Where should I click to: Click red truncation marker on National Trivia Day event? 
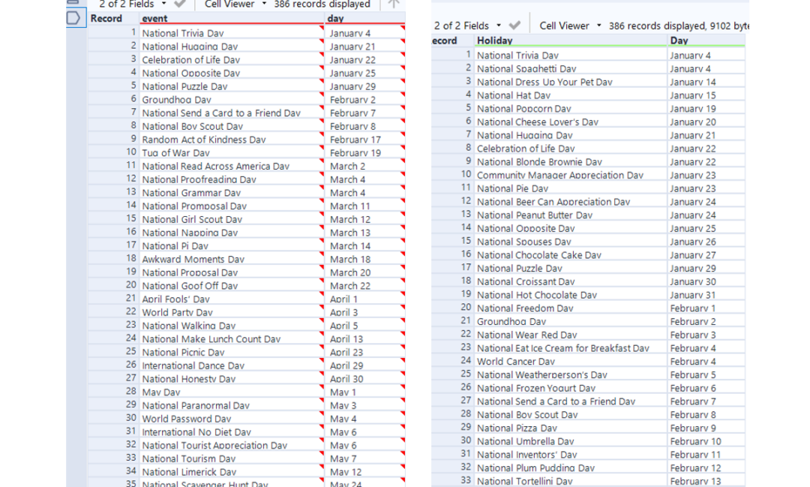coord(321,28)
